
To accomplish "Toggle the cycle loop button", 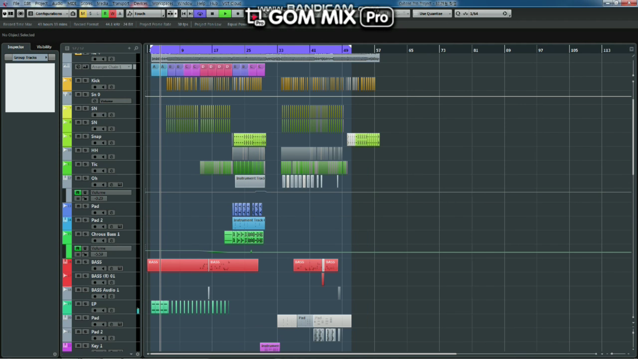I will pyautogui.click(x=200, y=14).
